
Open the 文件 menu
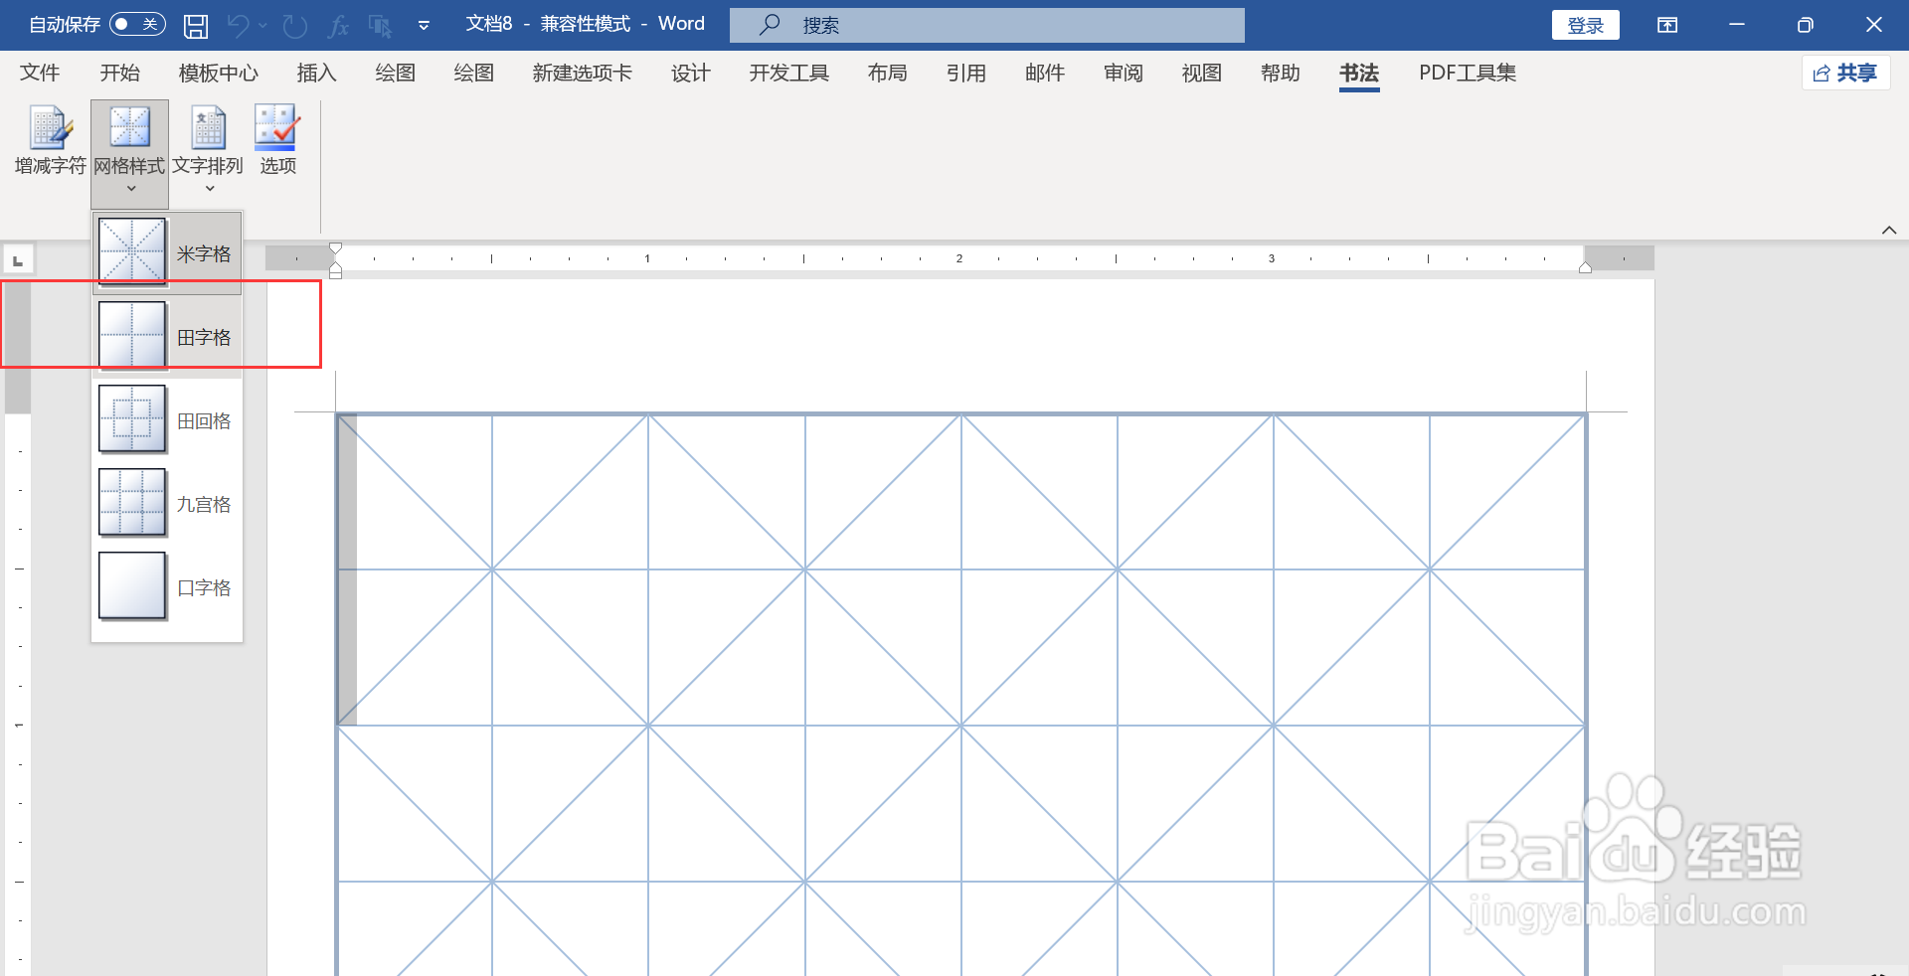40,73
